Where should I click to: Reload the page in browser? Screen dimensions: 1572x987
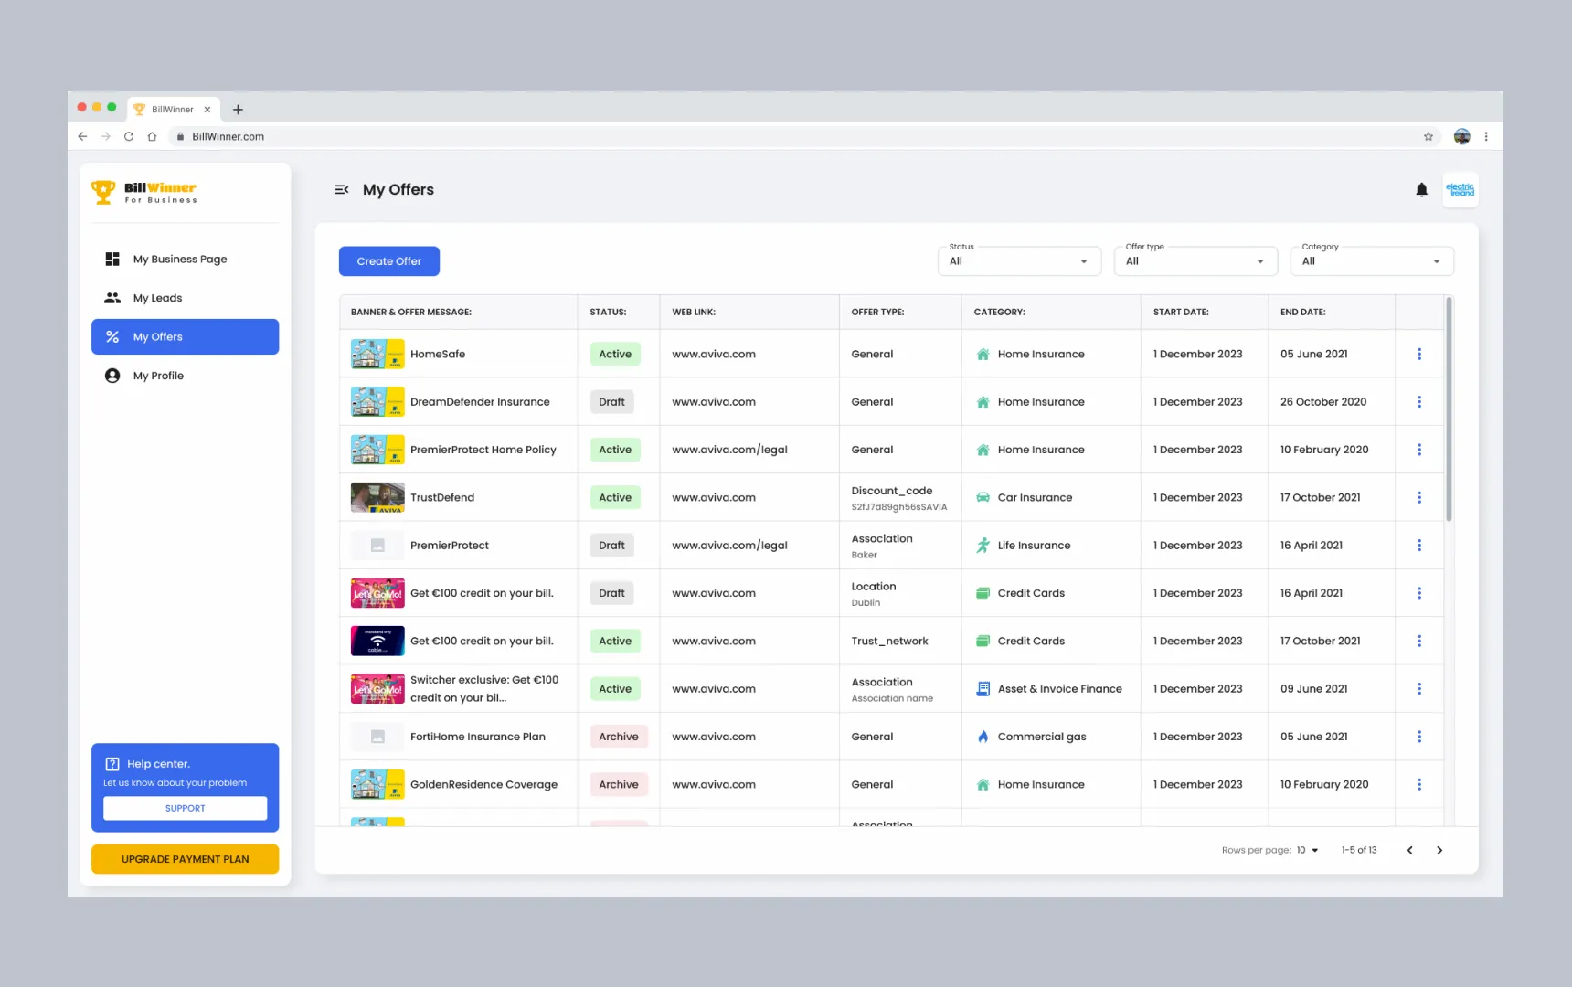[x=129, y=137]
